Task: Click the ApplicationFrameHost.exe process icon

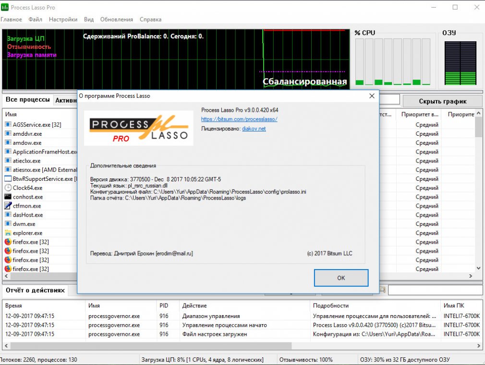Action: [8, 152]
